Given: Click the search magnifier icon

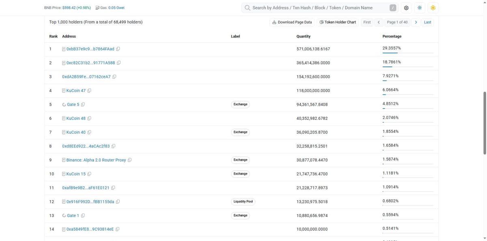Looking at the screenshot, I should pyautogui.click(x=248, y=8).
